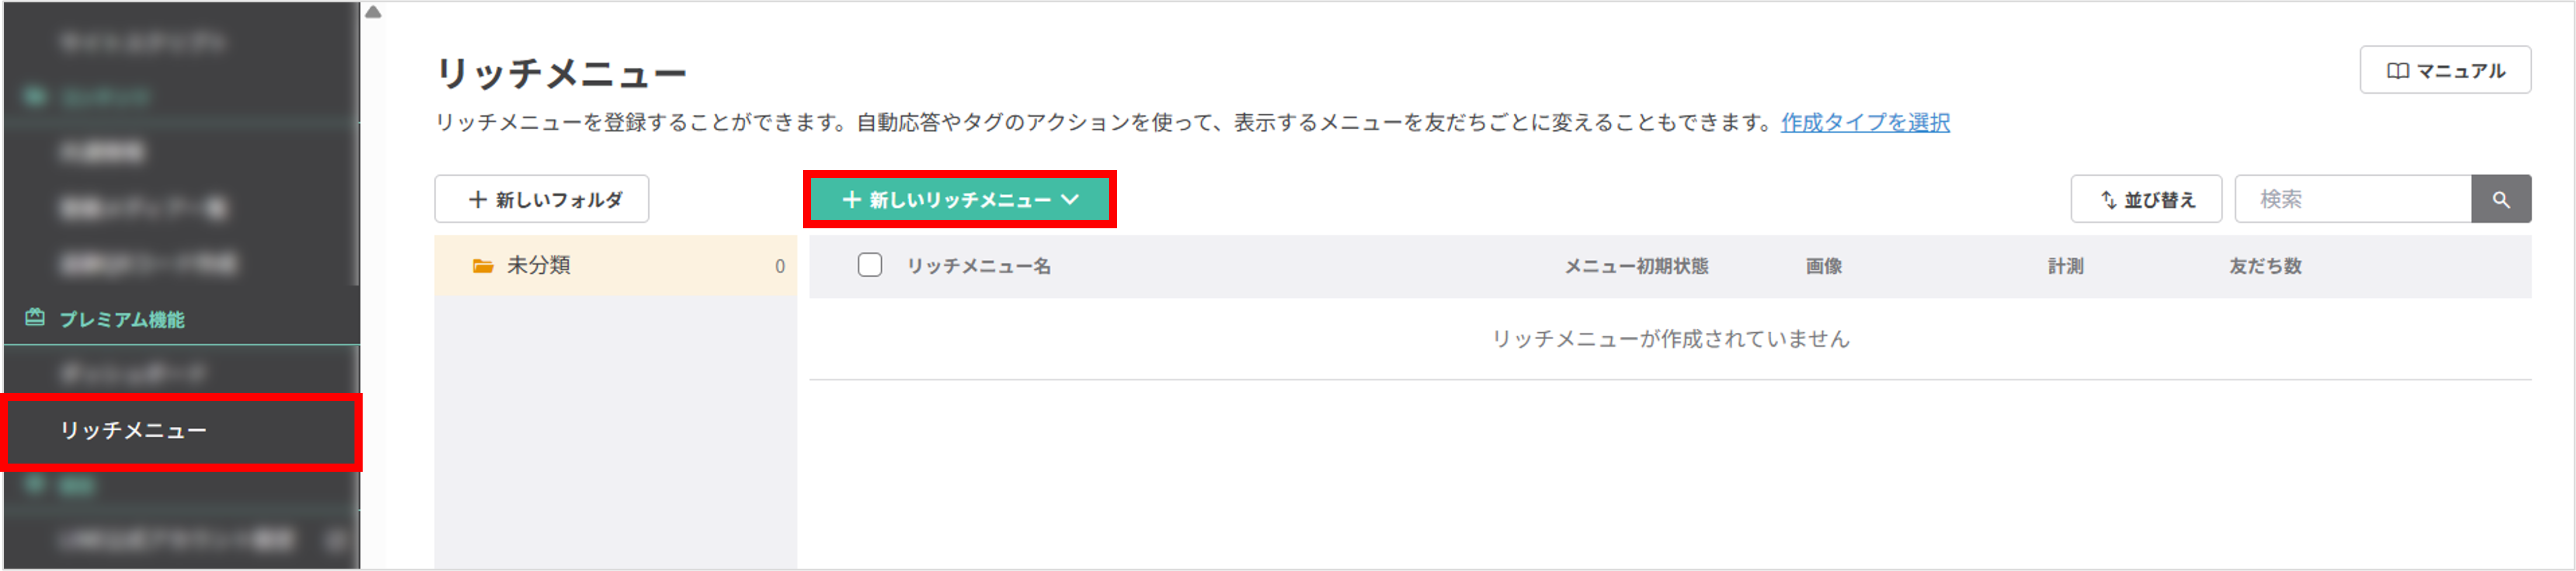2576x571 pixels.
Task: Open the マニュアル help manual
Action: point(2445,70)
